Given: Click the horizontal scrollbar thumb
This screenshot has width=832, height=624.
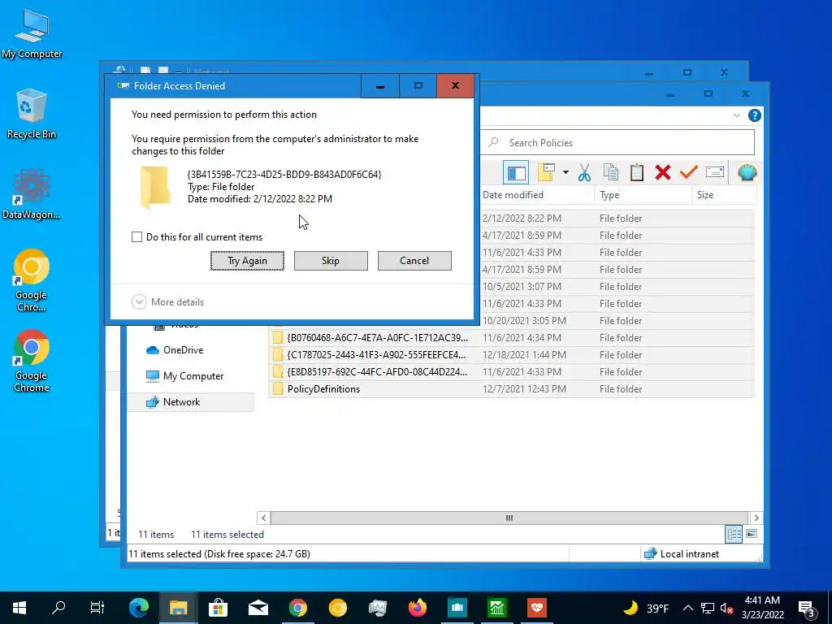Looking at the screenshot, I should (509, 518).
